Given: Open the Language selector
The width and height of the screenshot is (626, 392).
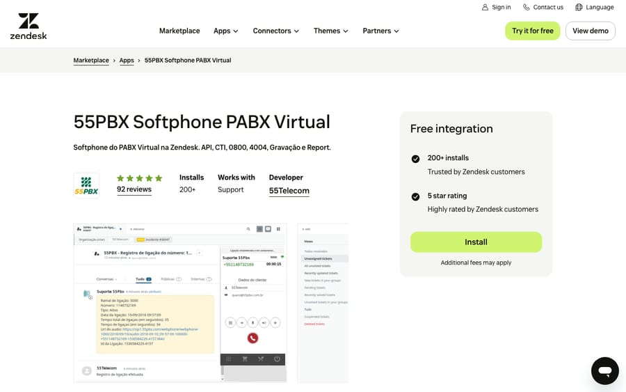Looking at the screenshot, I should point(594,7).
